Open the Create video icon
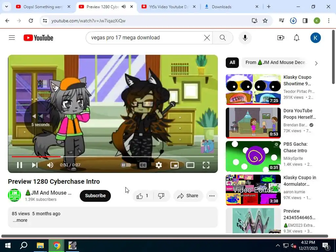The width and height of the screenshot is (336, 252). click(x=281, y=38)
